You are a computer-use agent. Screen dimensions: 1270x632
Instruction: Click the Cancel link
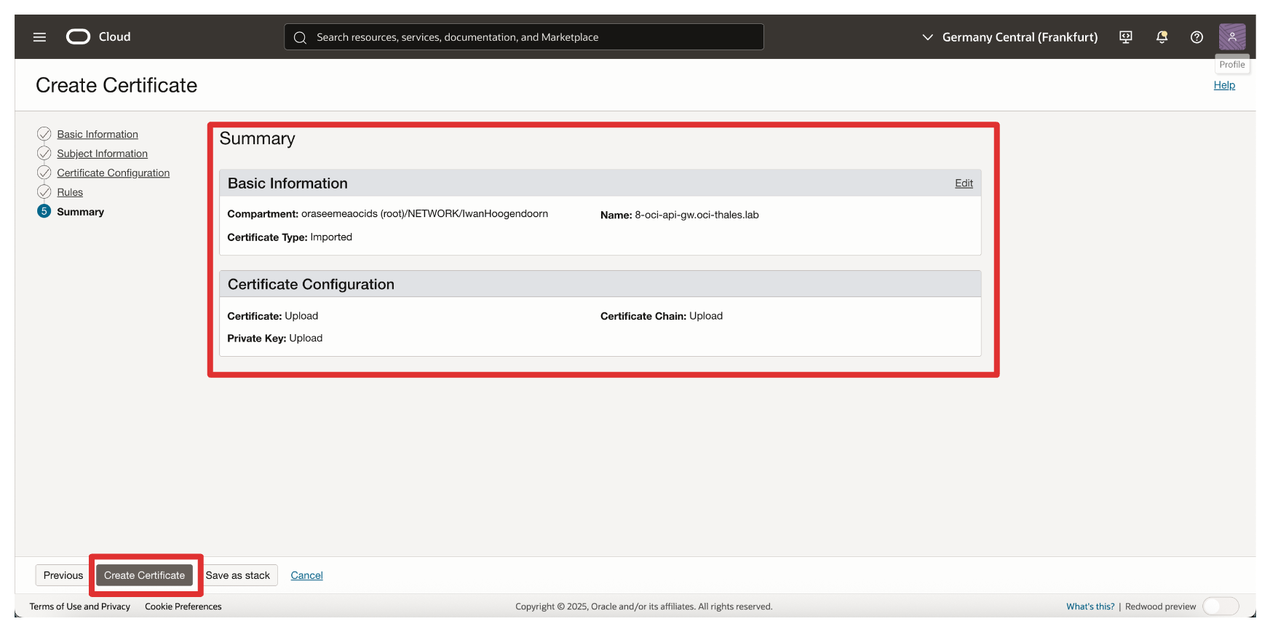tap(306, 575)
